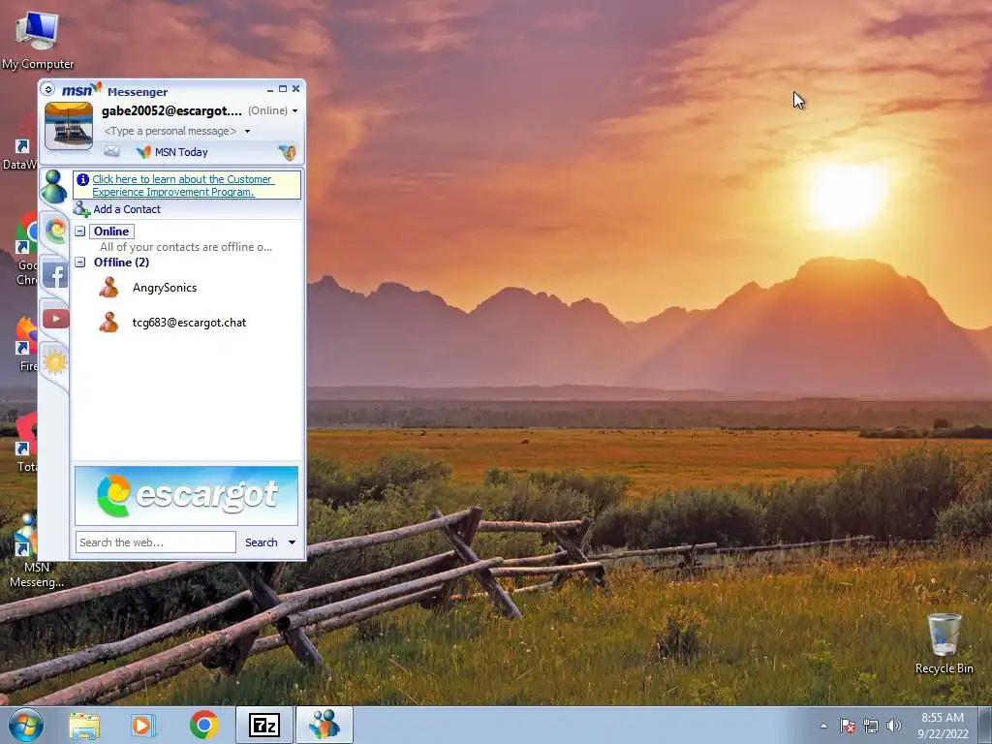This screenshot has width=992, height=744.
Task: Close the Messenger window
Action: 295,89
